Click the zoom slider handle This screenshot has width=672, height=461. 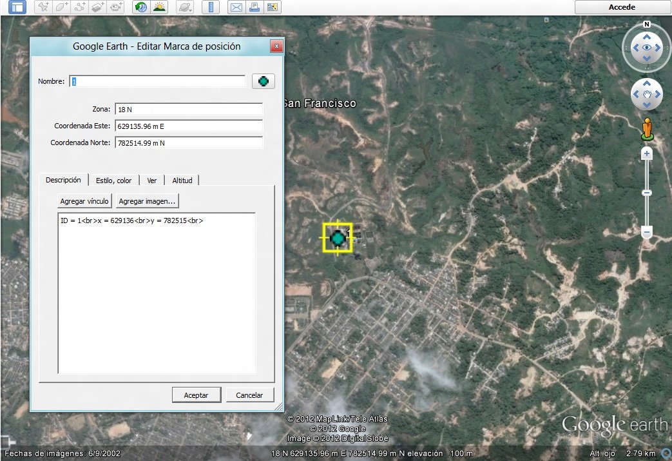coord(647,193)
